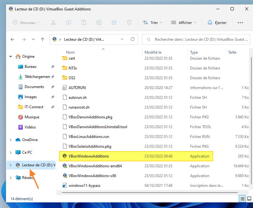Open the Afficher view menu
This screenshot has width=253, height=208.
point(183,22)
